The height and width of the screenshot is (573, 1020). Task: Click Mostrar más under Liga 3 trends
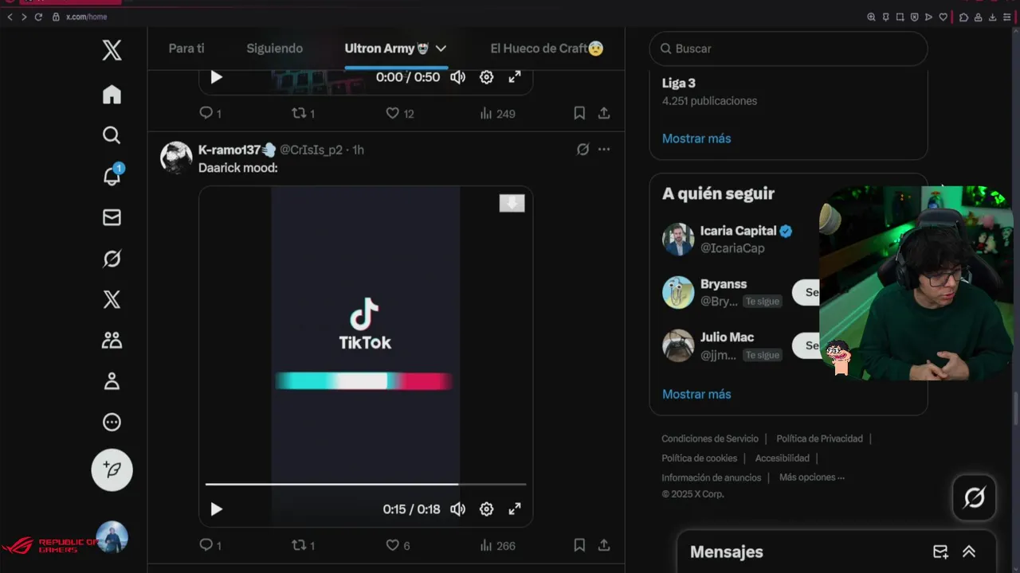click(x=696, y=138)
